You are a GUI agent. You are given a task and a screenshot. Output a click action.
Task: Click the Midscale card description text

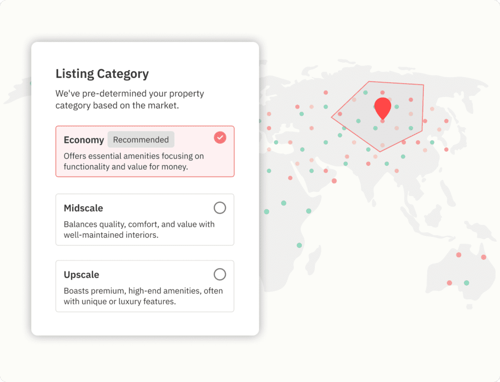139,229
